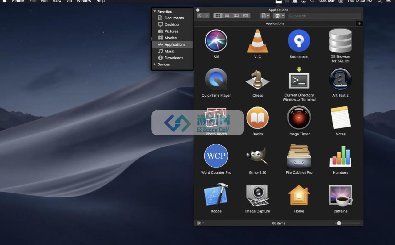Launch QuickTime Player icon
The height and width of the screenshot is (245, 395).
(216, 79)
